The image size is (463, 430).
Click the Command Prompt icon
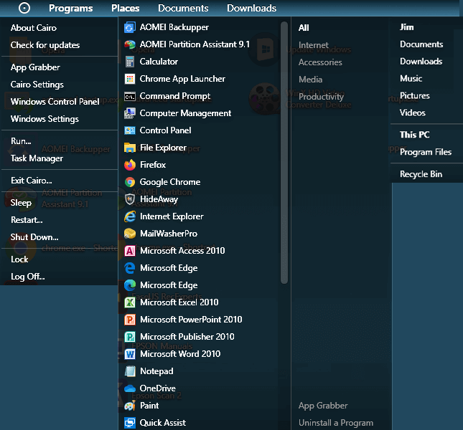(130, 96)
